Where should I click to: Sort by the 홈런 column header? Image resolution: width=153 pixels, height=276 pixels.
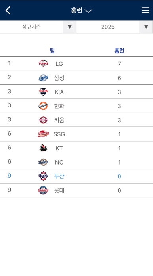[x=119, y=50]
